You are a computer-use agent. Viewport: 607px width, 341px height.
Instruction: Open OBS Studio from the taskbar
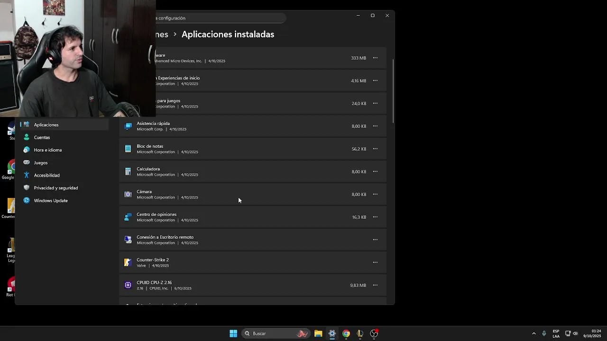[x=374, y=333]
